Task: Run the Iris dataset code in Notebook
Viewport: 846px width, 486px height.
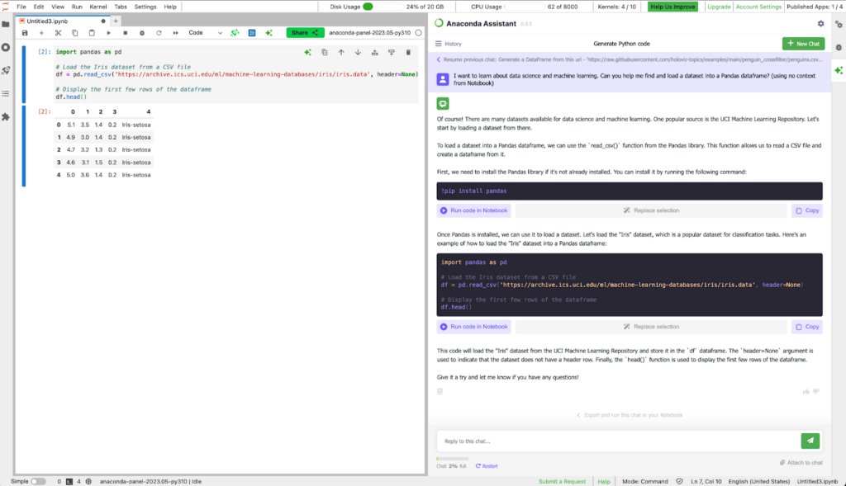Action: coord(473,327)
